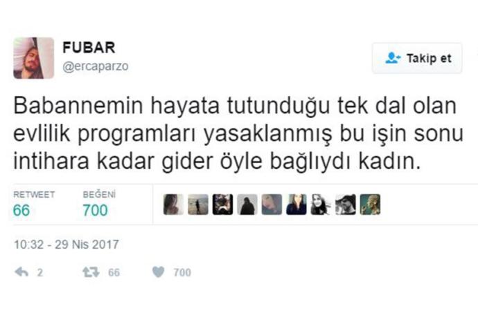This screenshot has height=322, width=478.
Task: Click the Takip et follow button
Action: (417, 58)
